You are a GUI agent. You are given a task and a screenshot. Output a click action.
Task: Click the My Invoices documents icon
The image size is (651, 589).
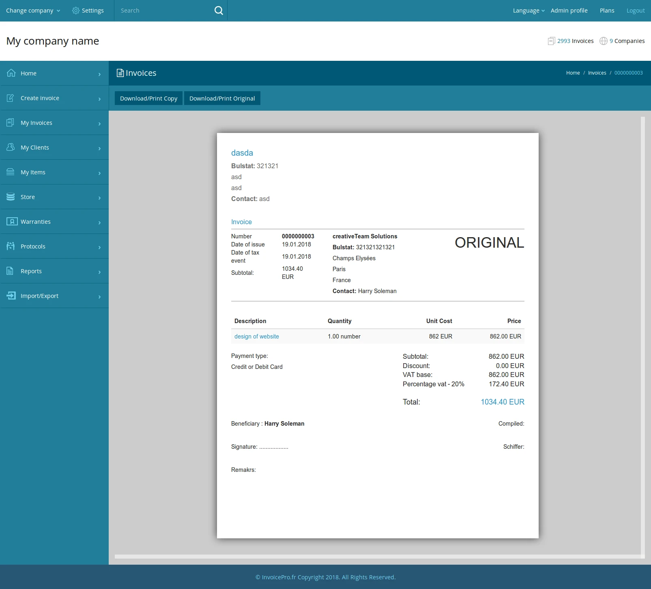click(x=11, y=122)
